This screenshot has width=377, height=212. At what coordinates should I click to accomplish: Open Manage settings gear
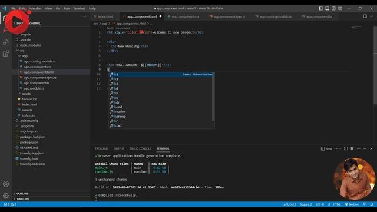pyautogui.click(x=6, y=196)
